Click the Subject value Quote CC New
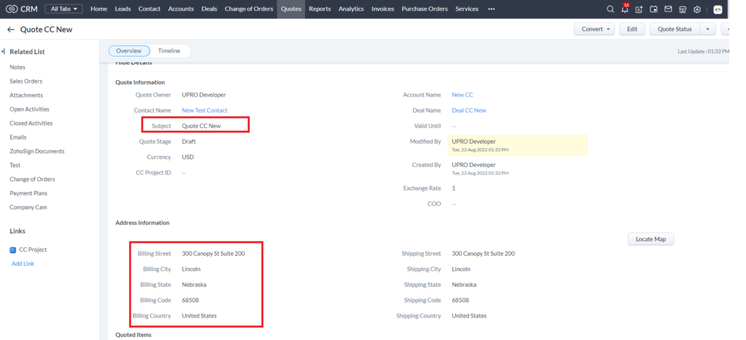 click(x=201, y=126)
